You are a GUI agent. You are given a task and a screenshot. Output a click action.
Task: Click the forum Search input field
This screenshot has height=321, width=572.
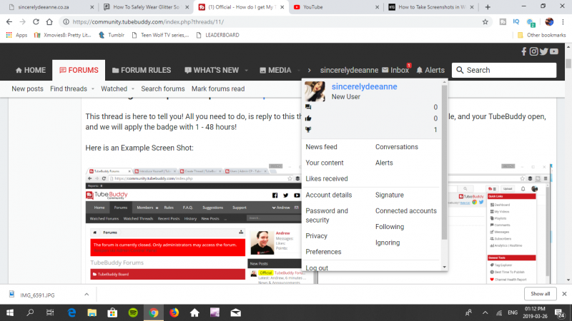click(x=509, y=71)
